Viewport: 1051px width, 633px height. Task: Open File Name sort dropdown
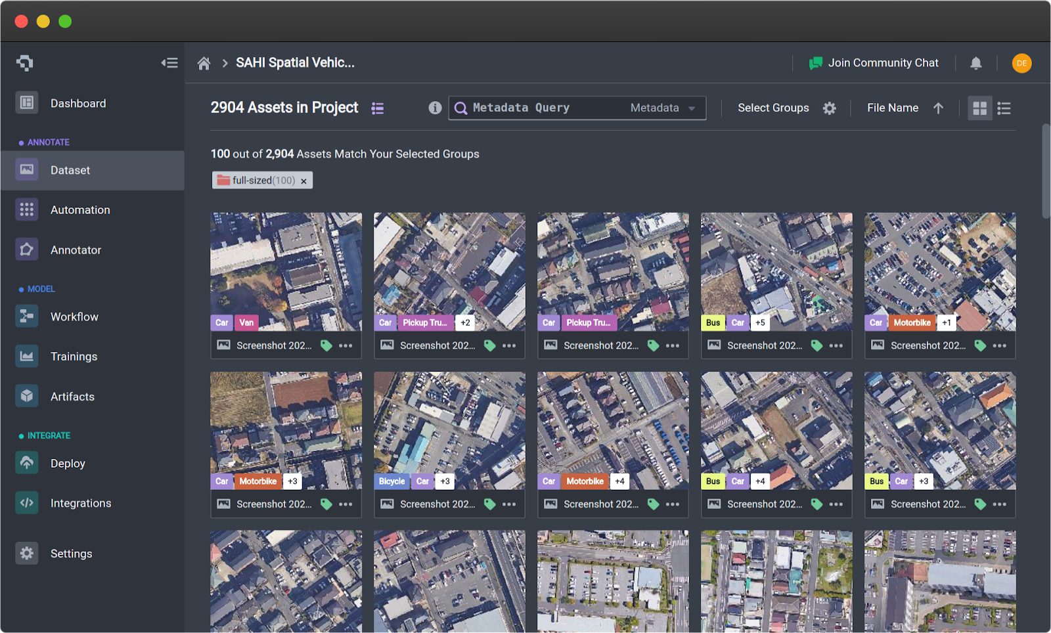pyautogui.click(x=892, y=108)
